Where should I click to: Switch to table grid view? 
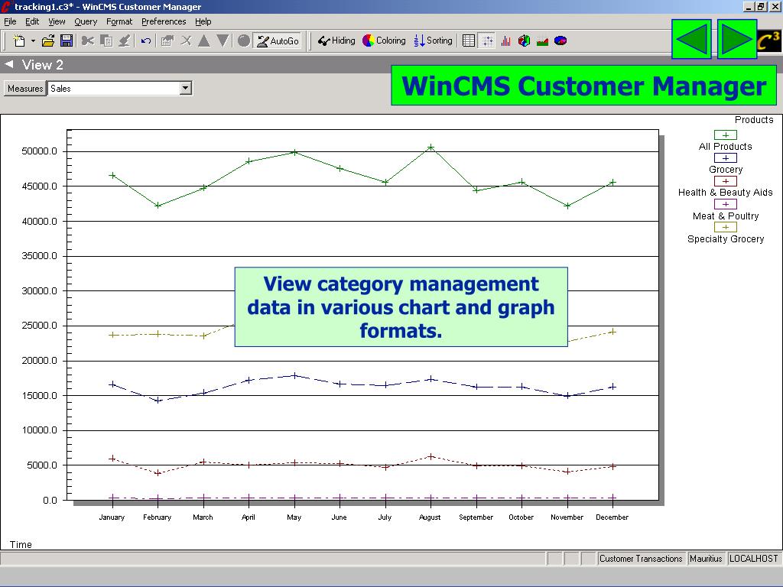(469, 41)
